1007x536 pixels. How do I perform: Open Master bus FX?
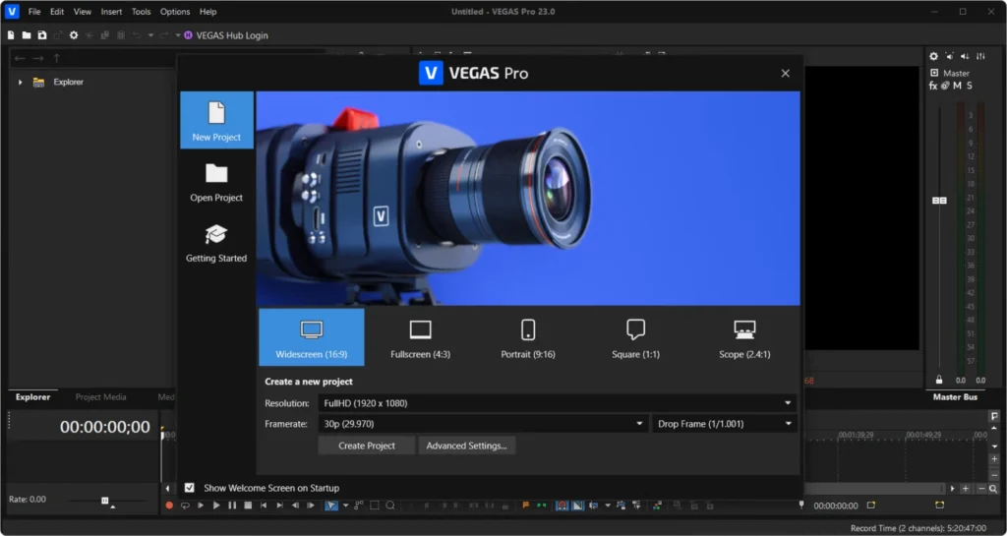pyautogui.click(x=933, y=86)
